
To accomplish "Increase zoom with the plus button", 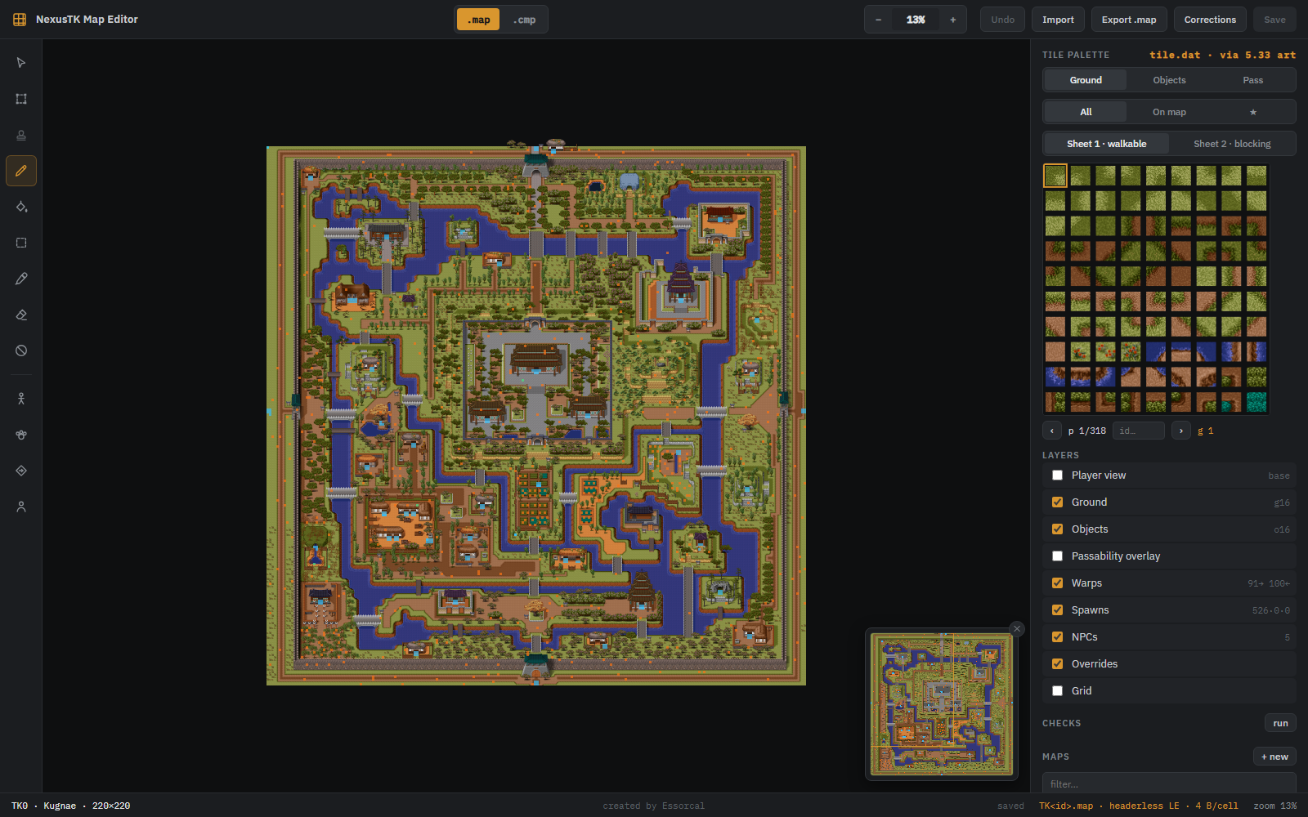I will 952,20.
